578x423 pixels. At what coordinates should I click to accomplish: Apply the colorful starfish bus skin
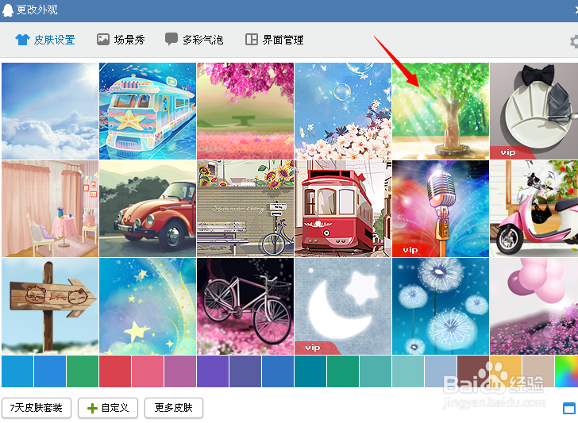click(x=148, y=111)
